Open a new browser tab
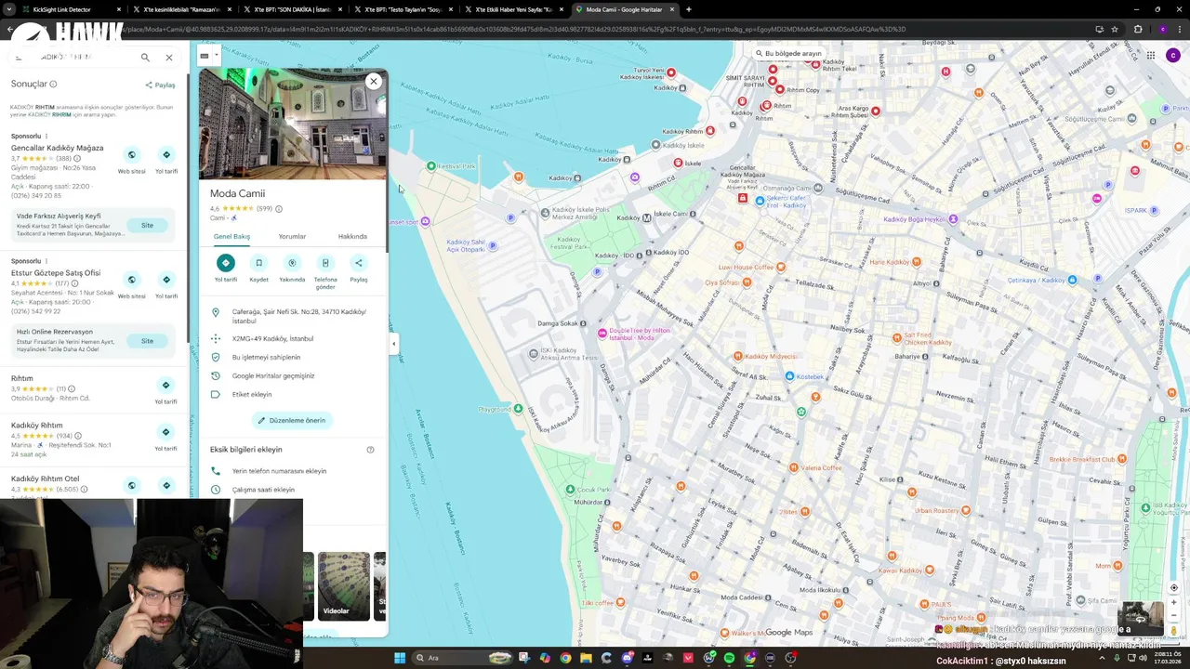Image resolution: width=1190 pixels, height=669 pixels. pyautogui.click(x=688, y=9)
